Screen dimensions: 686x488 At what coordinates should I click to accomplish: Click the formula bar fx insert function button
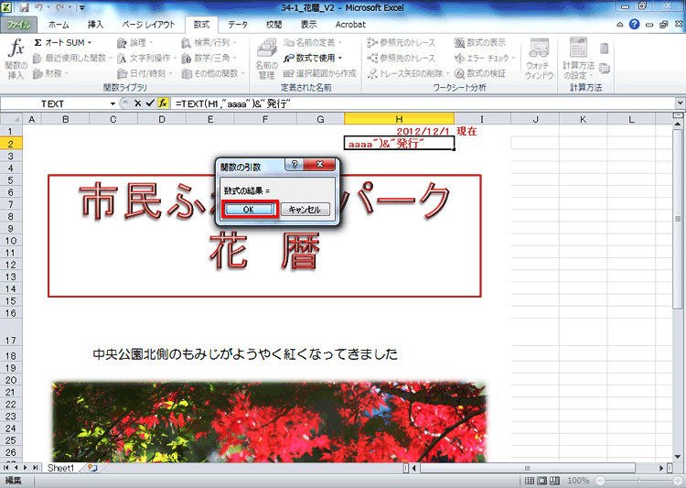click(163, 103)
